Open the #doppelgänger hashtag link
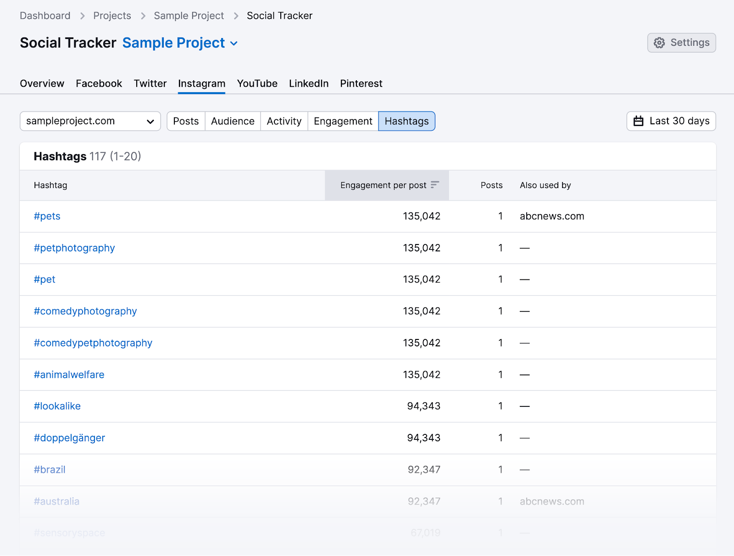734x556 pixels. pos(70,438)
